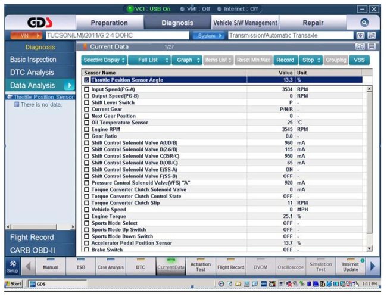Switch to the Diagnosis tab

click(177, 23)
